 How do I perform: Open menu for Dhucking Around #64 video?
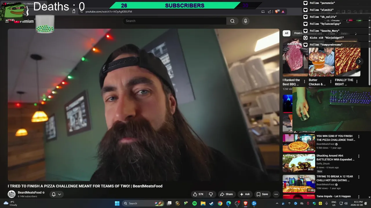359,156
